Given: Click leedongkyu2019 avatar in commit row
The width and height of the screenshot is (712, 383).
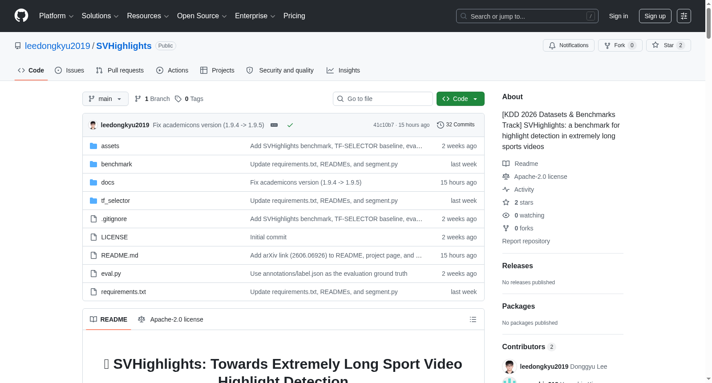Looking at the screenshot, I should tap(93, 125).
